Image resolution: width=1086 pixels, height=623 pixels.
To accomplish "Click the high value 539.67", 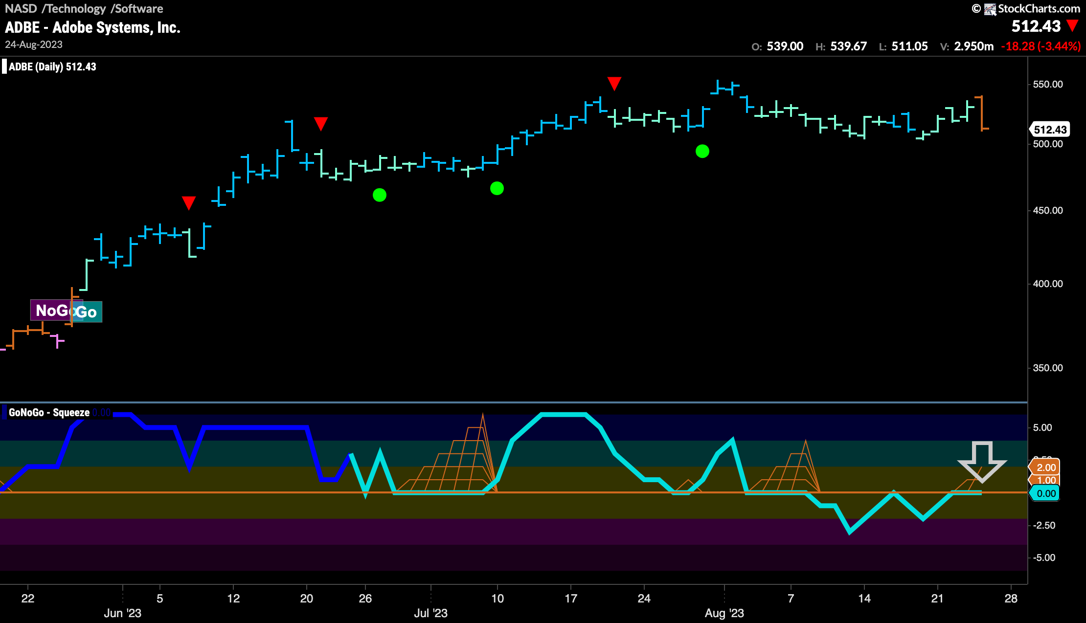I will click(848, 46).
